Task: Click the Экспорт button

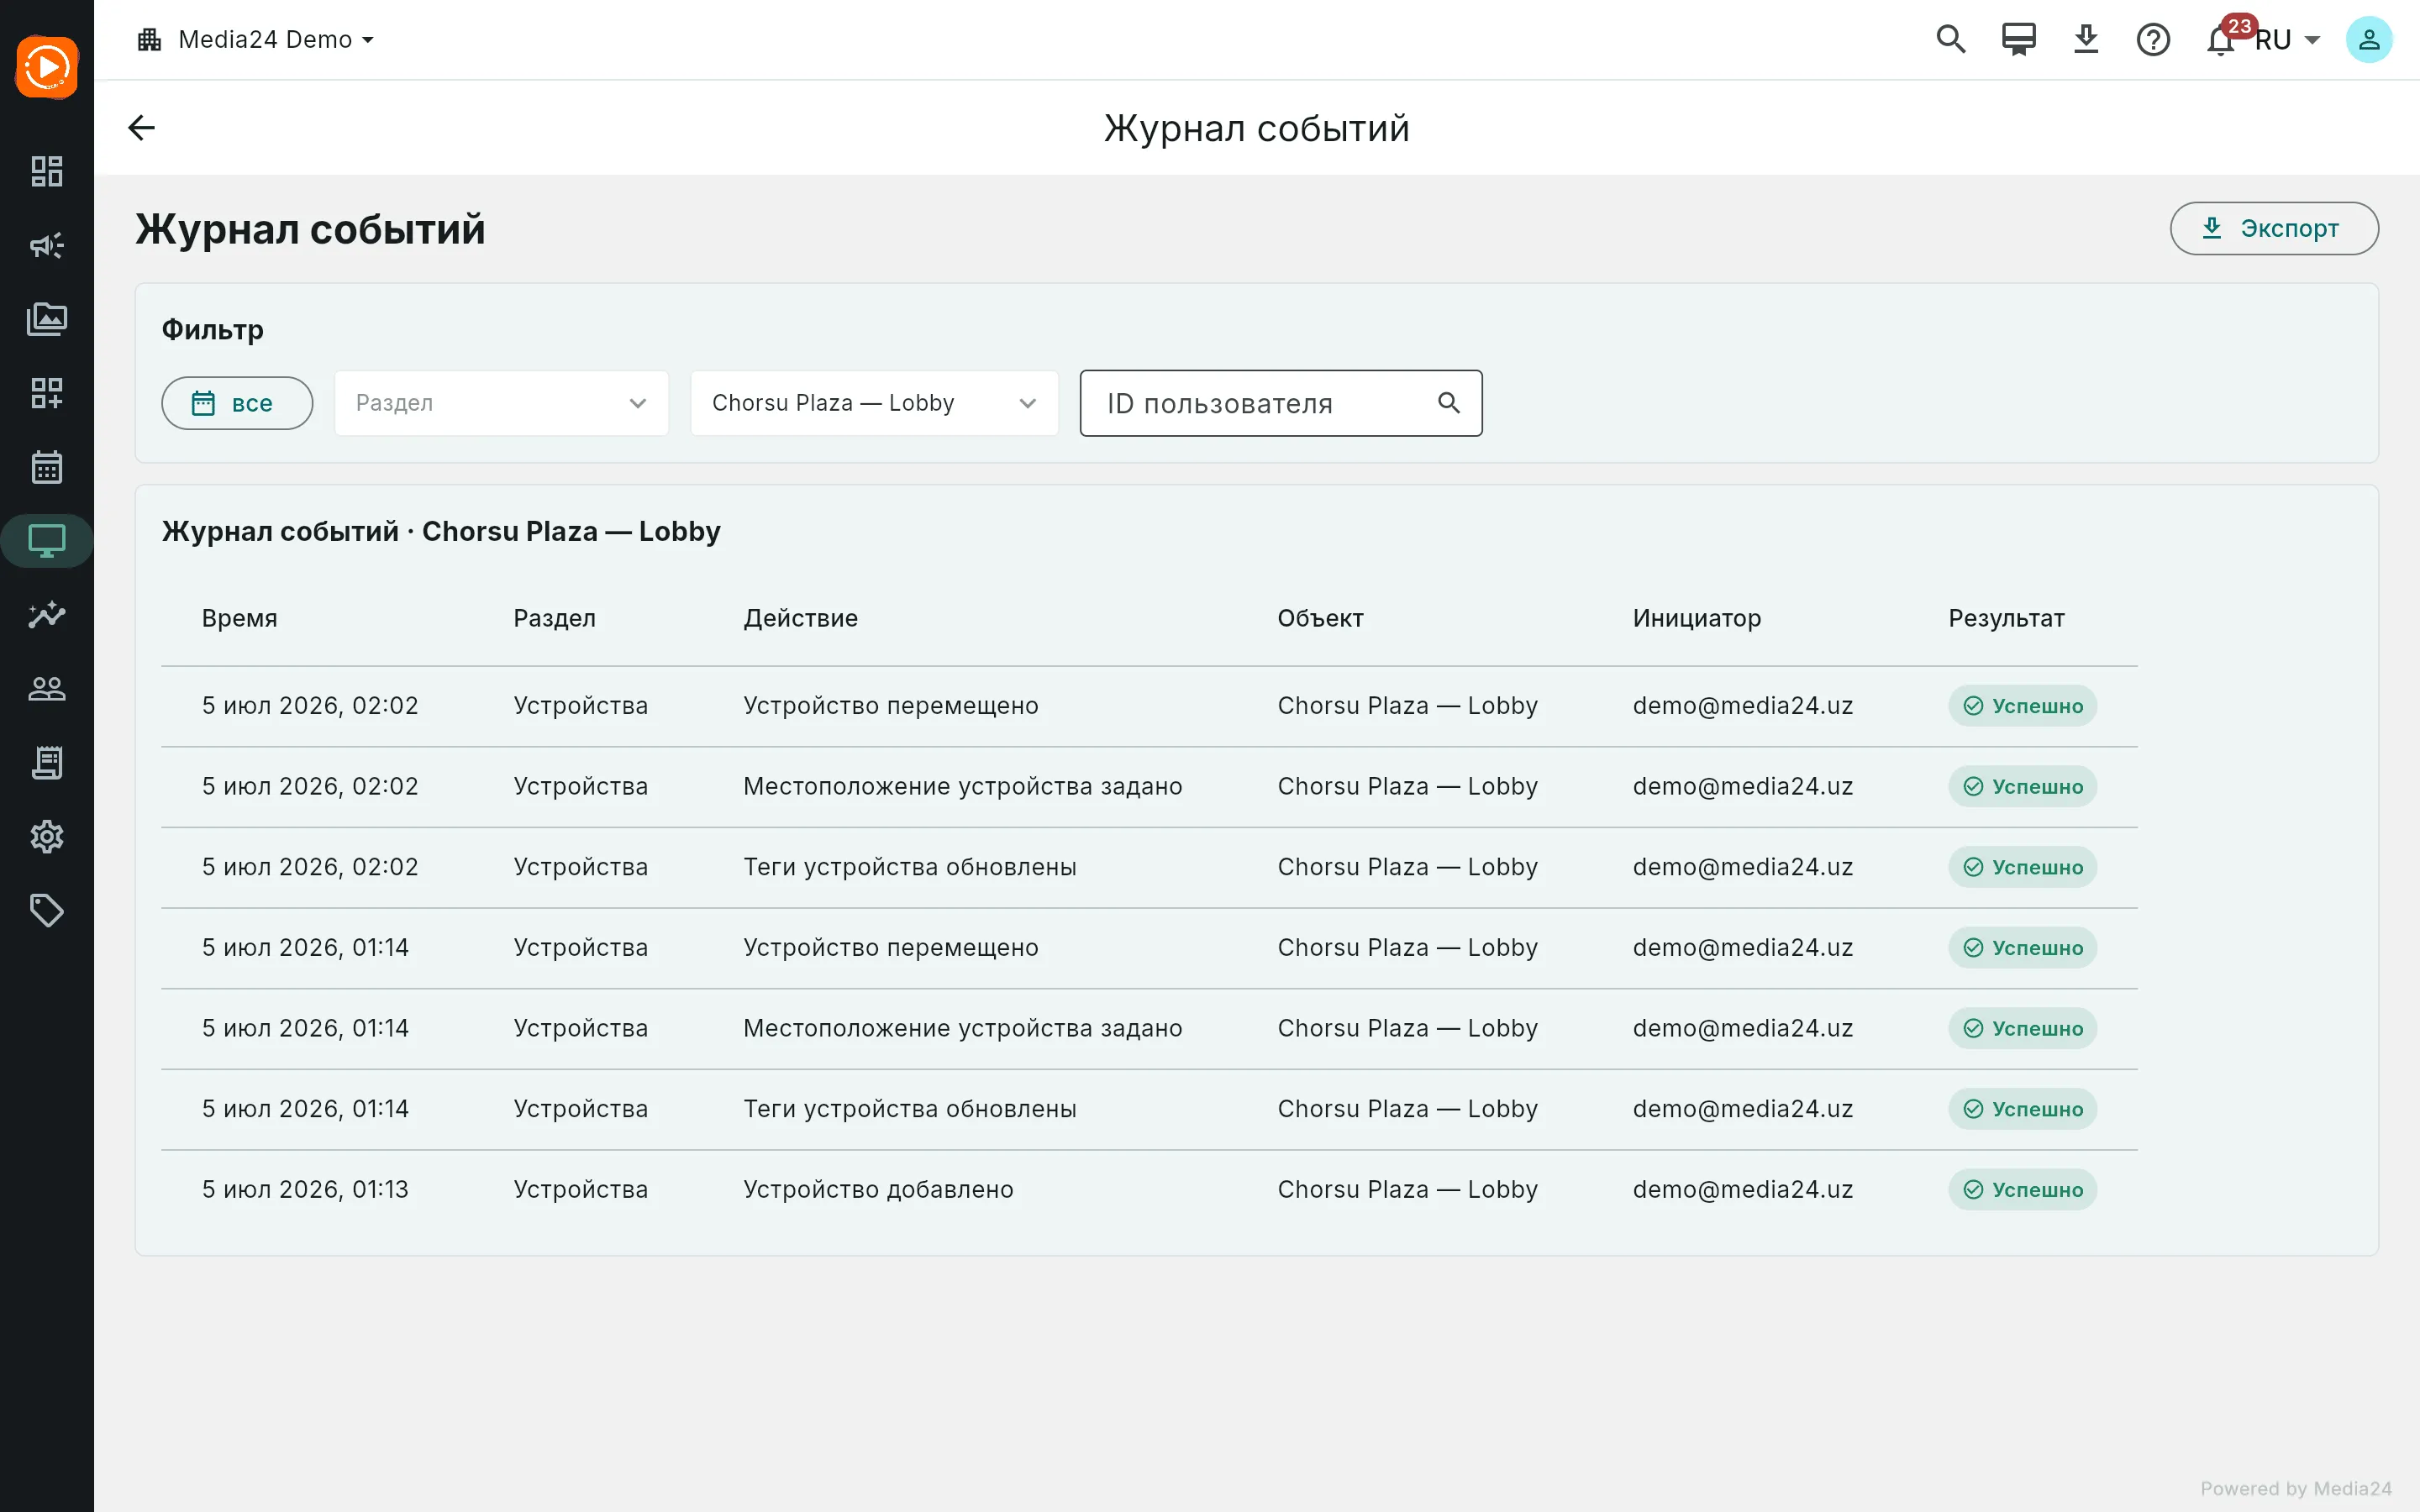Action: [x=2274, y=228]
